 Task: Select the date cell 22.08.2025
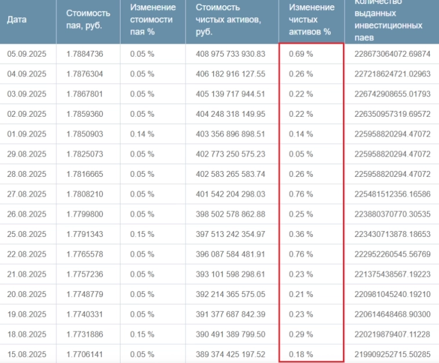point(27,254)
